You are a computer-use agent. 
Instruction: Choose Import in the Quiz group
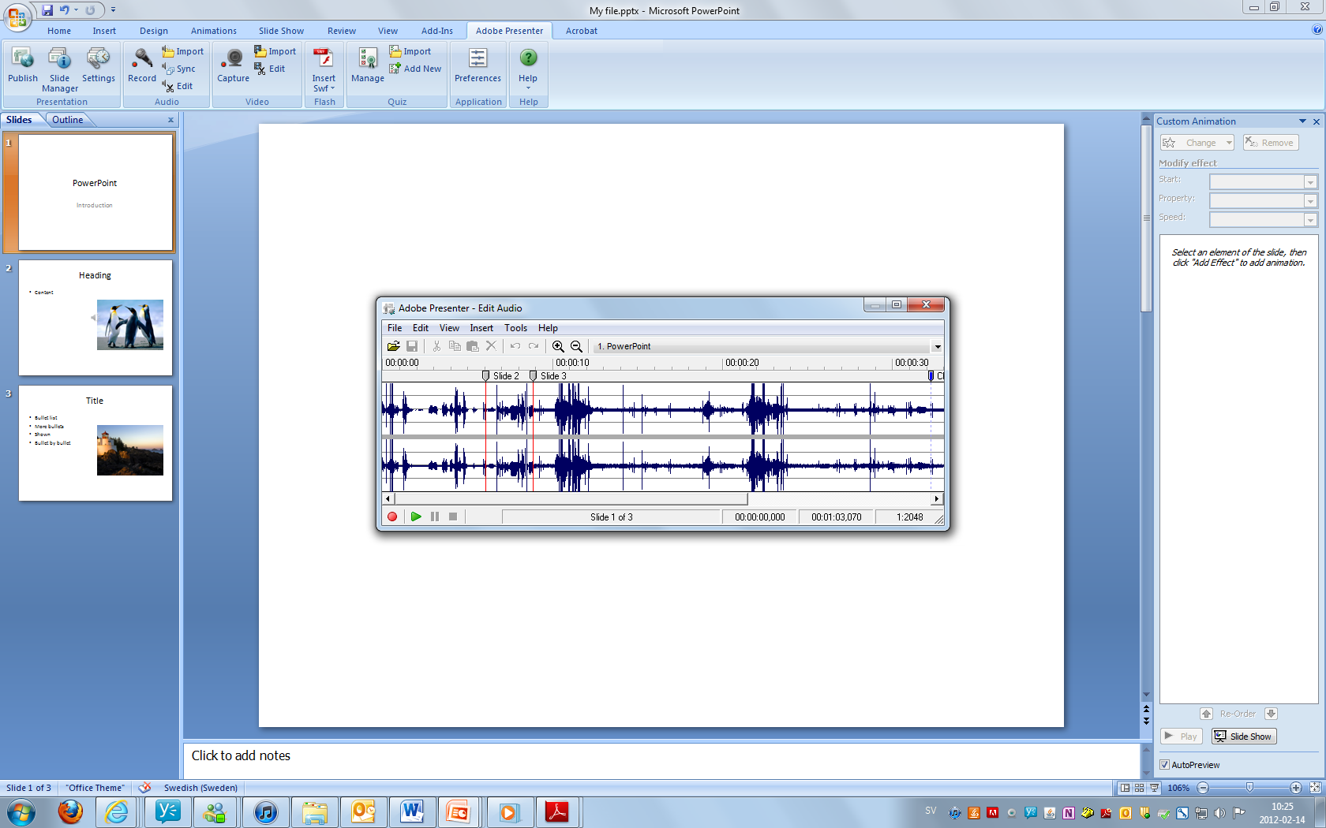click(x=410, y=51)
